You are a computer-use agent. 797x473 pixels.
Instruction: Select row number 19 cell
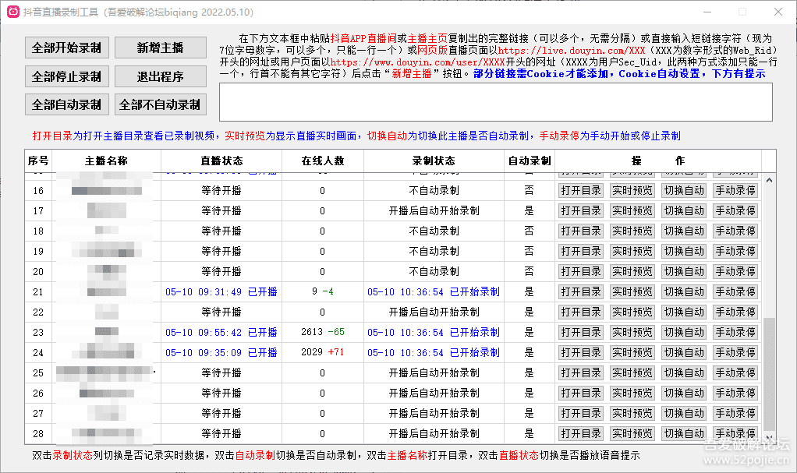[x=38, y=252]
